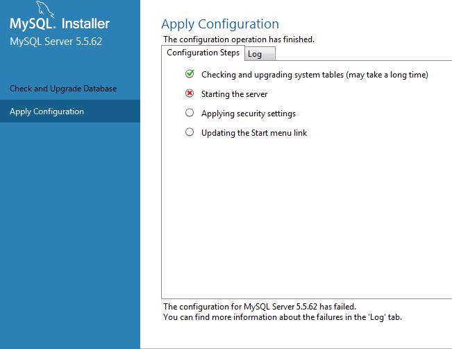Open Check and Upgrade Database step
Screen dimensions: 452x349
[63, 89]
